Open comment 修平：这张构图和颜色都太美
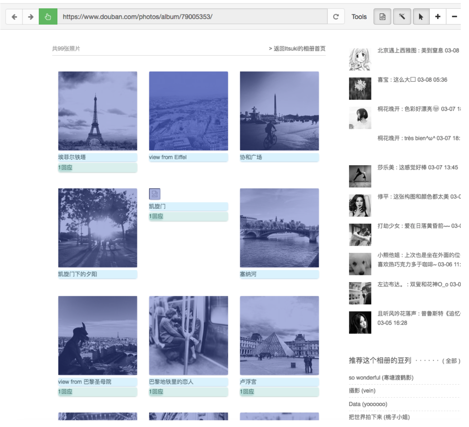469x427 pixels. coord(419,197)
